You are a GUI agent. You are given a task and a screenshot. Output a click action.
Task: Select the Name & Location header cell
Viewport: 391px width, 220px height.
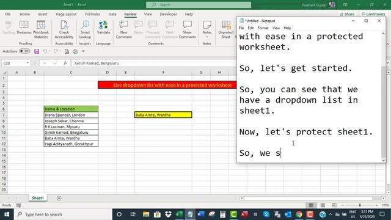[71, 109]
